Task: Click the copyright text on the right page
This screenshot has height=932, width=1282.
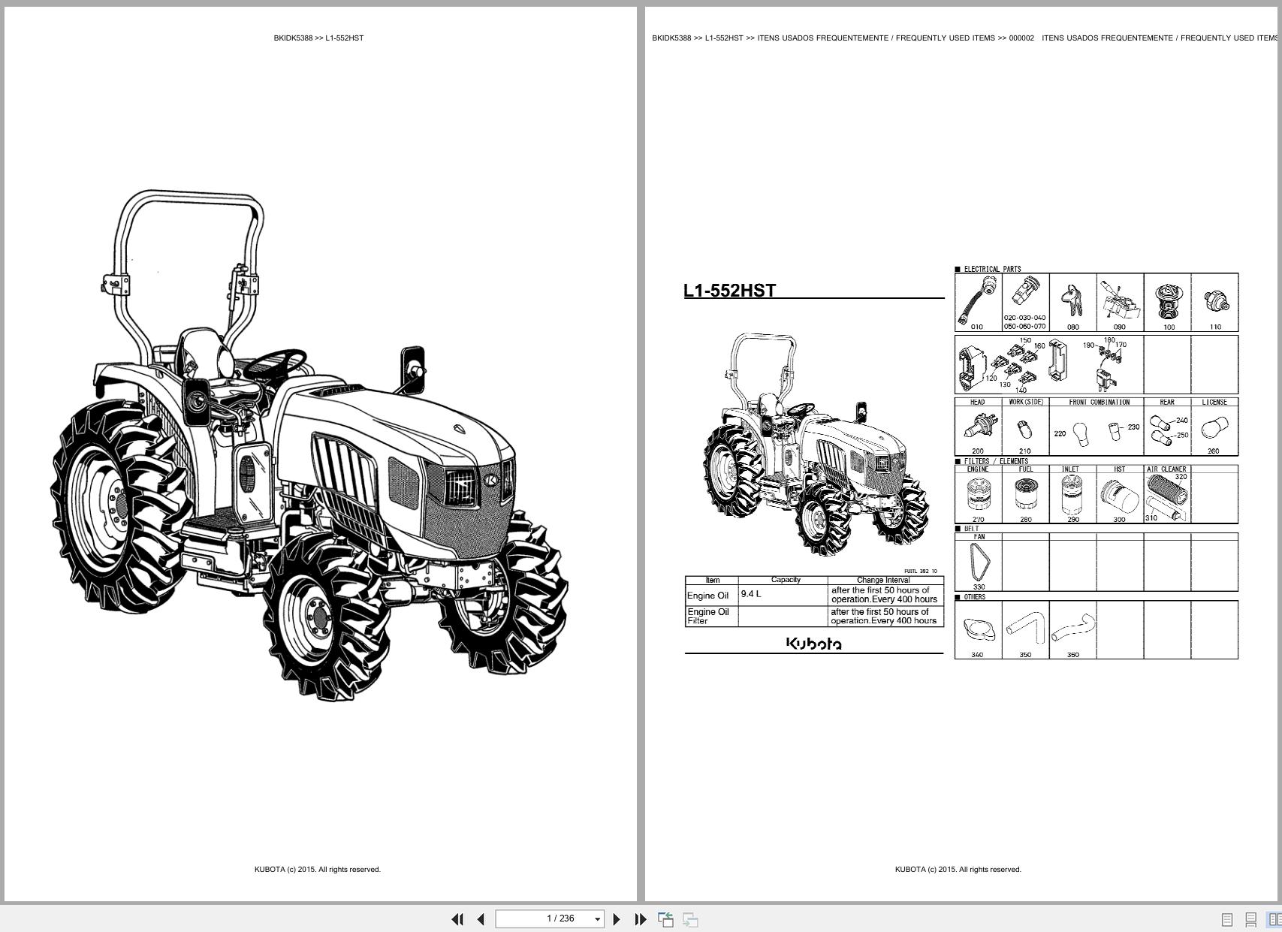Action: coord(958,870)
